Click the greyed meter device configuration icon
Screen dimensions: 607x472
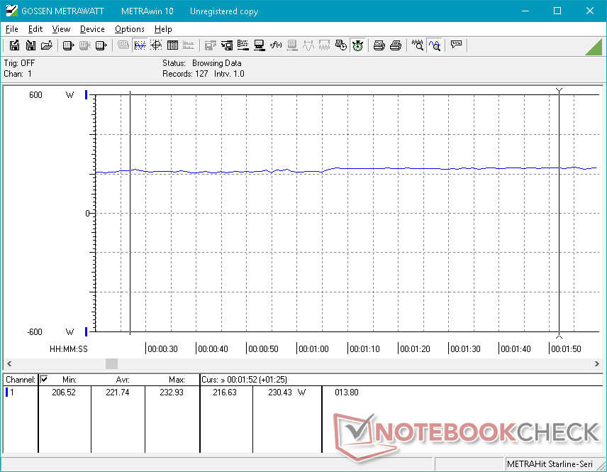292,45
